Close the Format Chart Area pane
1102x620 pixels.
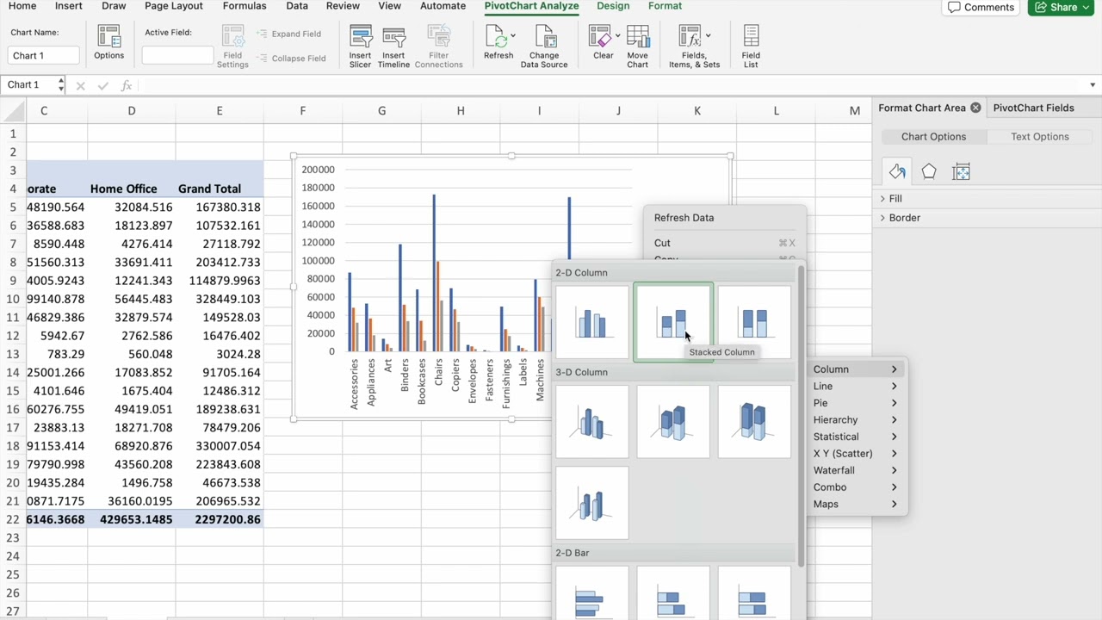point(975,108)
